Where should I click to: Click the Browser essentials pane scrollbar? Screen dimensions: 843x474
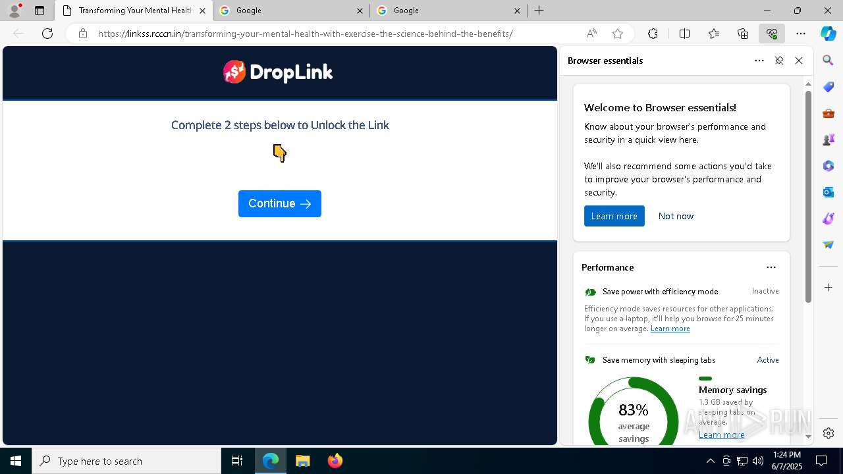[808, 196]
